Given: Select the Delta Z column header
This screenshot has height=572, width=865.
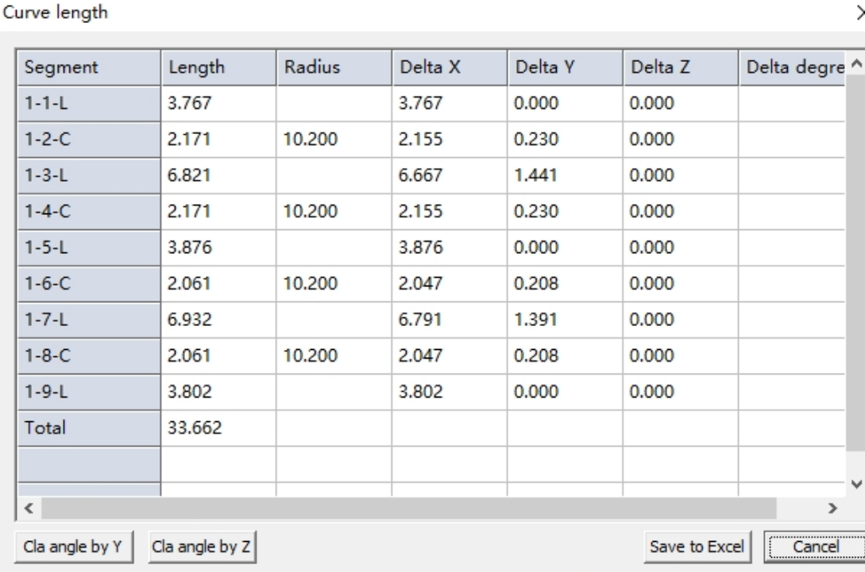Looking at the screenshot, I should pos(680,68).
